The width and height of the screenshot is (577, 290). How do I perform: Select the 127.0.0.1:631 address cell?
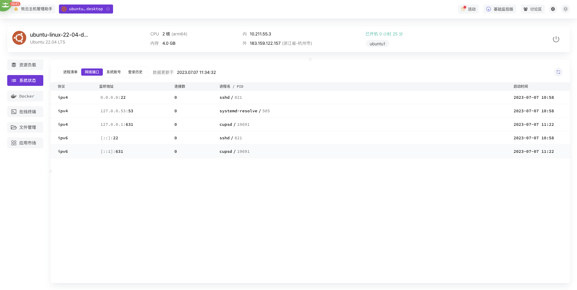[x=117, y=125]
